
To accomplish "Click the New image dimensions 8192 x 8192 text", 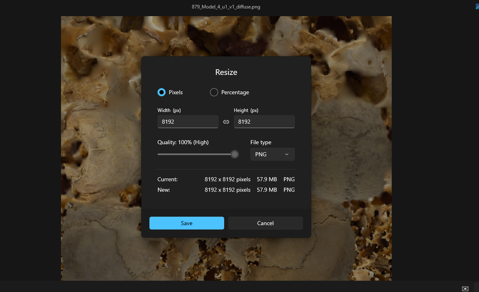I will 227,190.
